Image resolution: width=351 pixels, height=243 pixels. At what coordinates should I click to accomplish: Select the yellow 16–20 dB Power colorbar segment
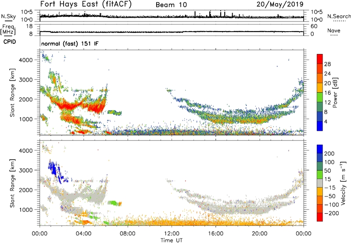(320, 88)
